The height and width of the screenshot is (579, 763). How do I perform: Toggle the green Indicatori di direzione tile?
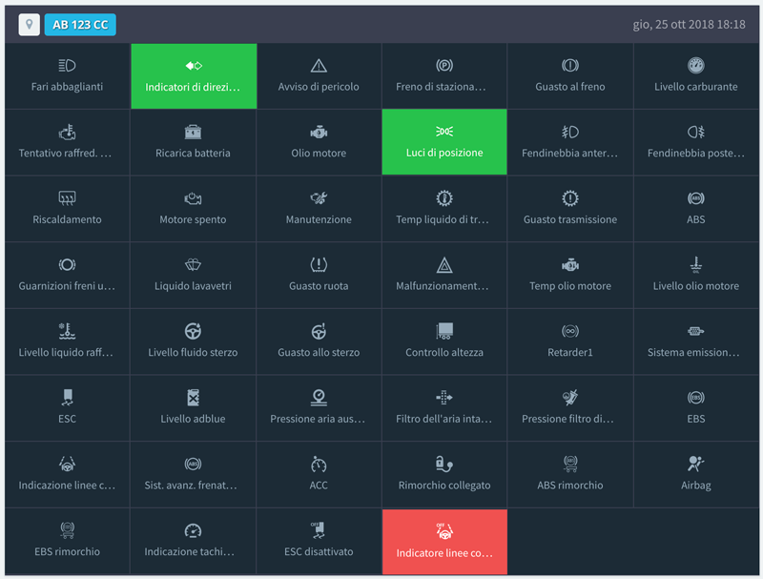pyautogui.click(x=194, y=76)
